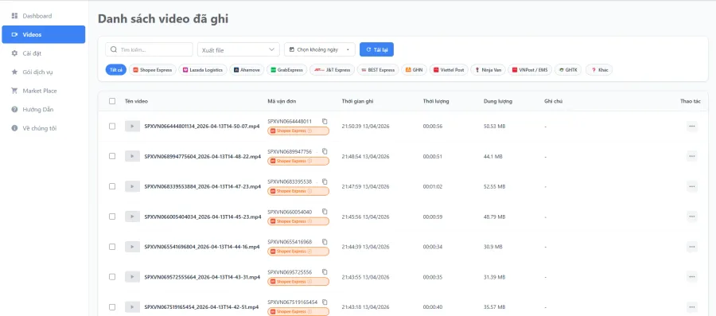The width and height of the screenshot is (716, 316).
Task: Tick checkbox for SPXVN065541696804 video row
Action: coord(112,247)
